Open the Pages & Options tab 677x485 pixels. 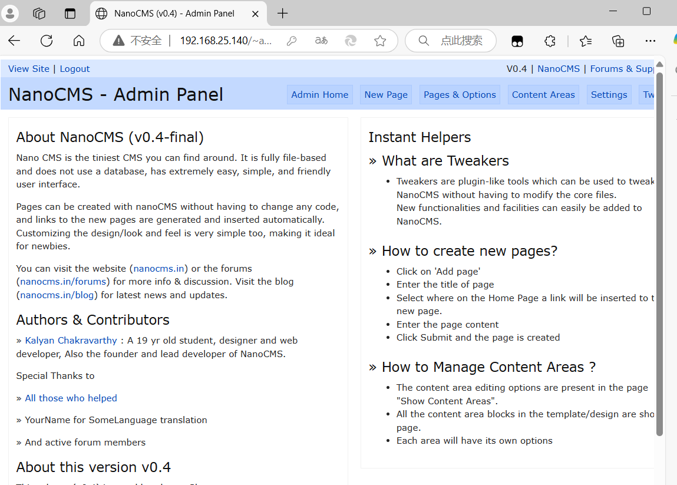[460, 94]
